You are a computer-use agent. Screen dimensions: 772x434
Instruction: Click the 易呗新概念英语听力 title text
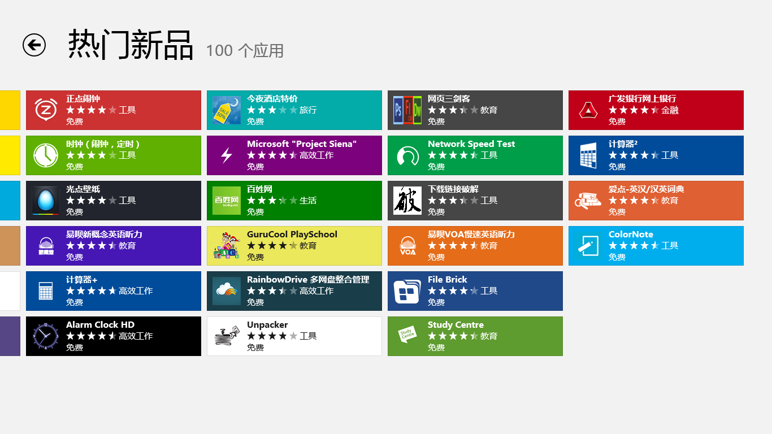click(x=105, y=235)
